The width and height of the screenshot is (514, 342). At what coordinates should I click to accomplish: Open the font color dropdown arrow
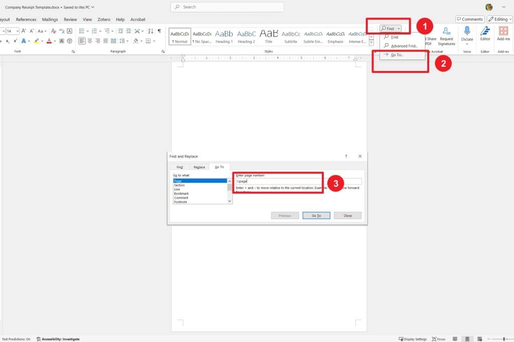click(x=54, y=41)
